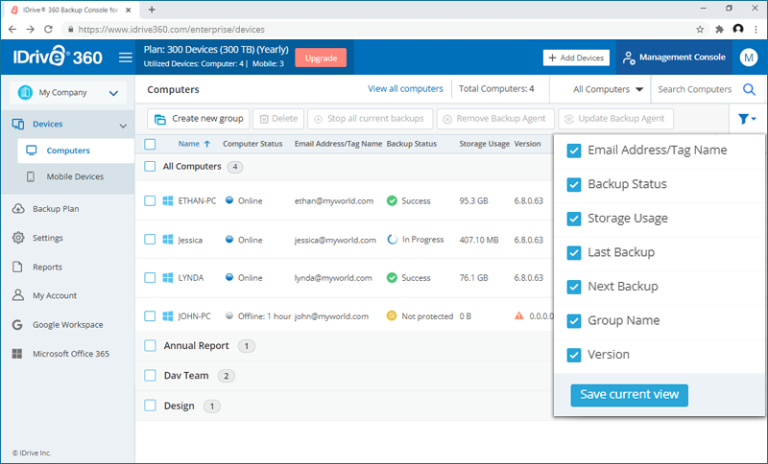Click My Company building icon

[x=25, y=92]
